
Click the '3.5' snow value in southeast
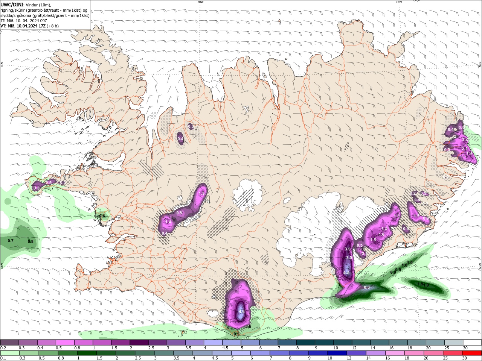pos(349,258)
